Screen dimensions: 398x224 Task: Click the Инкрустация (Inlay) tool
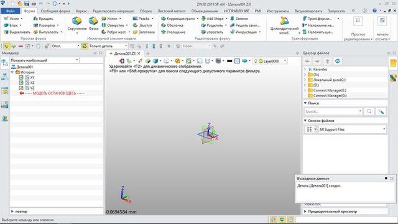(243, 32)
